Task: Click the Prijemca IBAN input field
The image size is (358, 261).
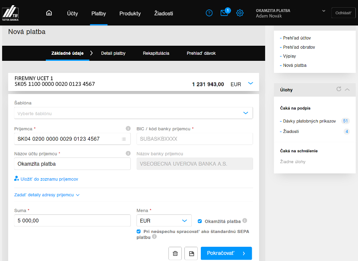Action: pos(73,139)
